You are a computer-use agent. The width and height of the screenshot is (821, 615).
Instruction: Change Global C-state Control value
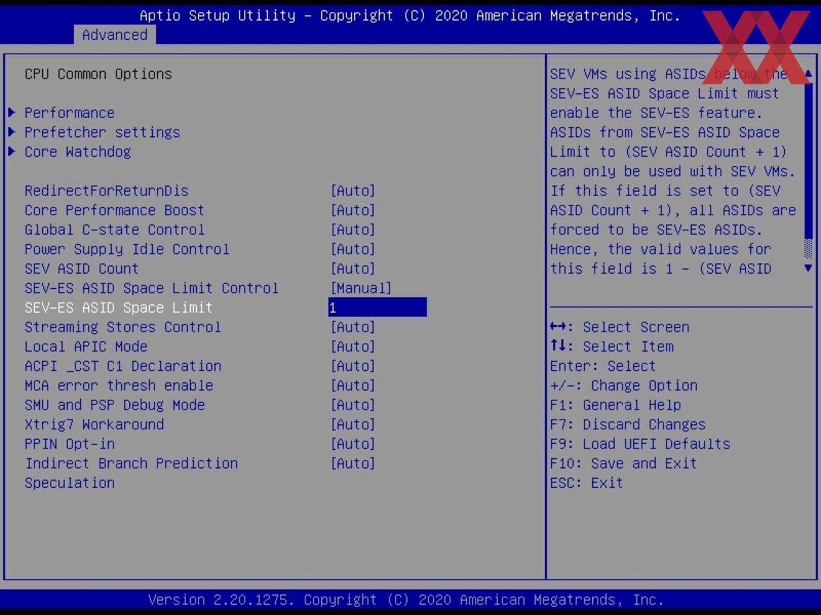[x=353, y=230]
